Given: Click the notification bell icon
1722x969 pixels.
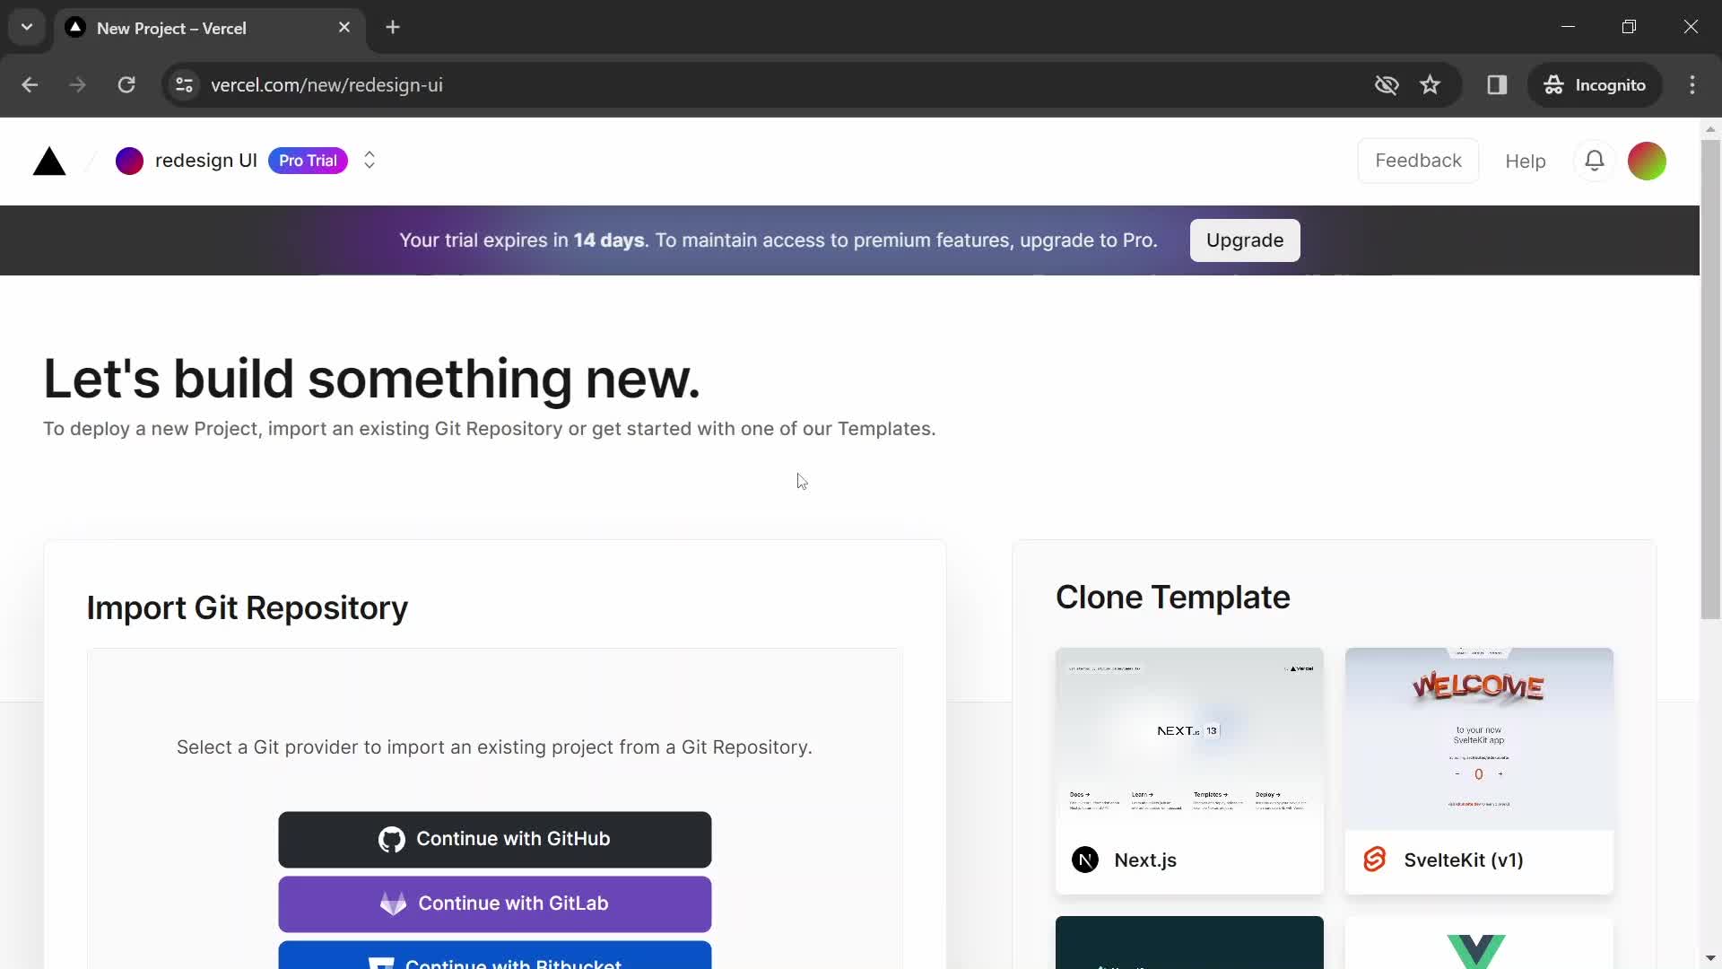Looking at the screenshot, I should [x=1595, y=160].
